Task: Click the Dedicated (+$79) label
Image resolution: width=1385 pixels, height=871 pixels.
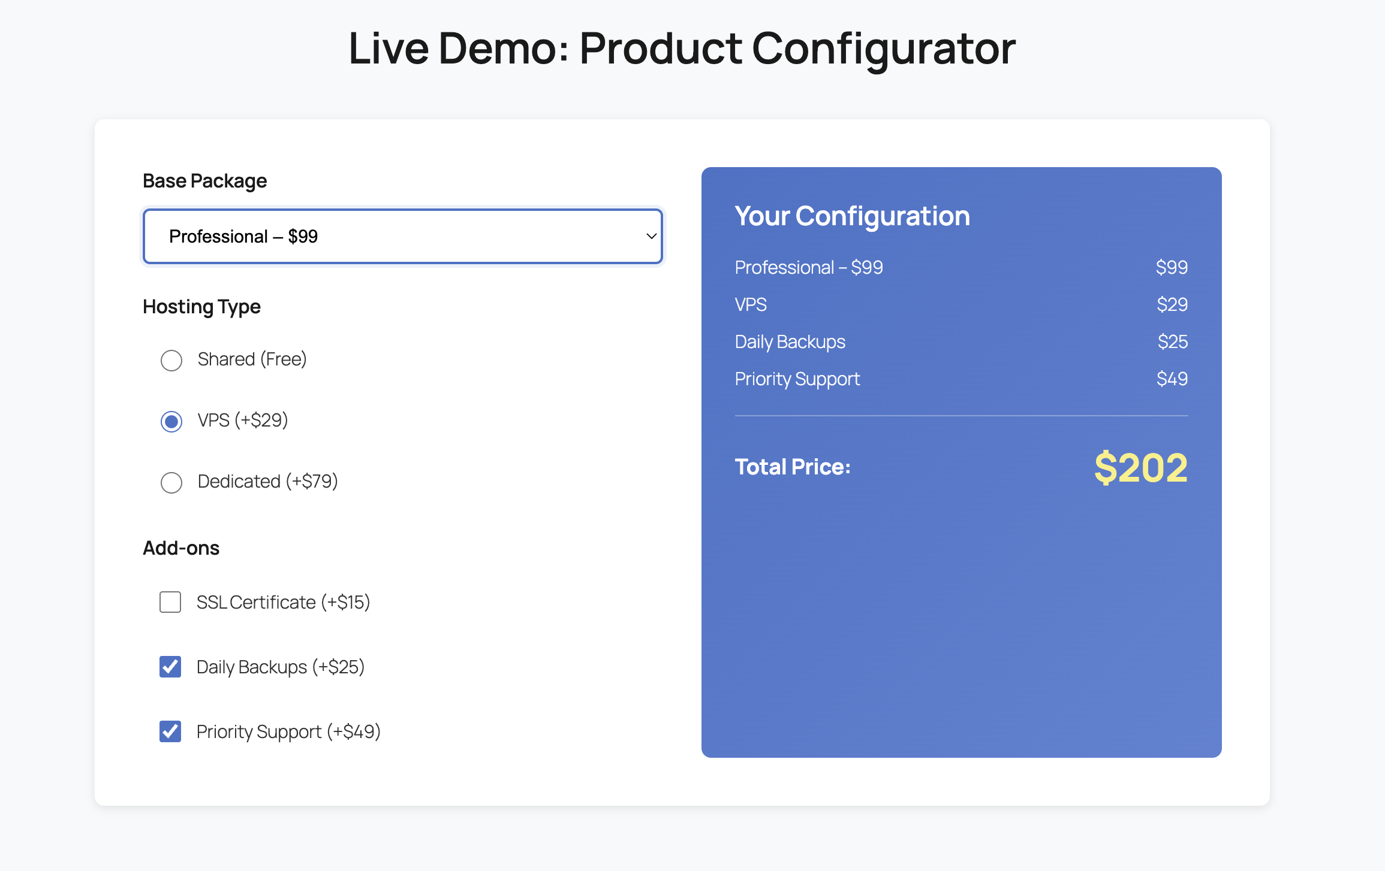Action: pyautogui.click(x=267, y=482)
